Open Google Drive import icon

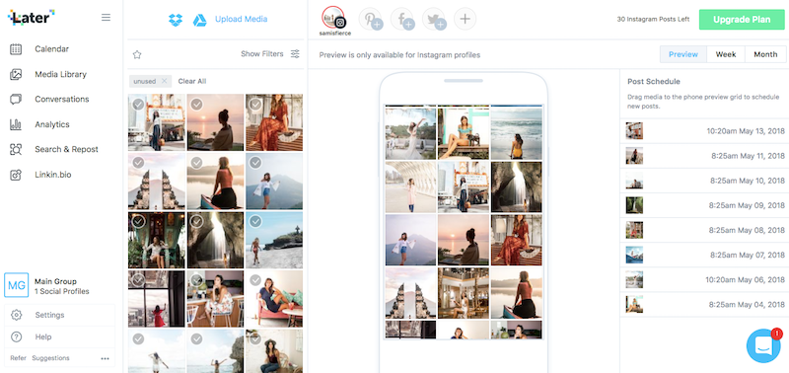[x=200, y=20]
